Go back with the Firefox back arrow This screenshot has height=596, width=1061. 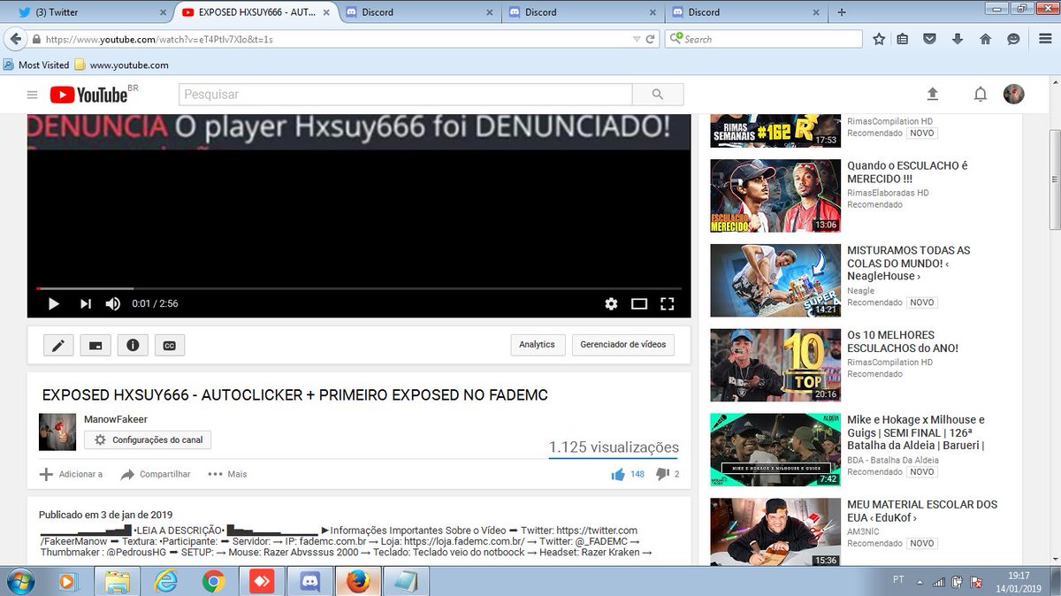tap(15, 39)
